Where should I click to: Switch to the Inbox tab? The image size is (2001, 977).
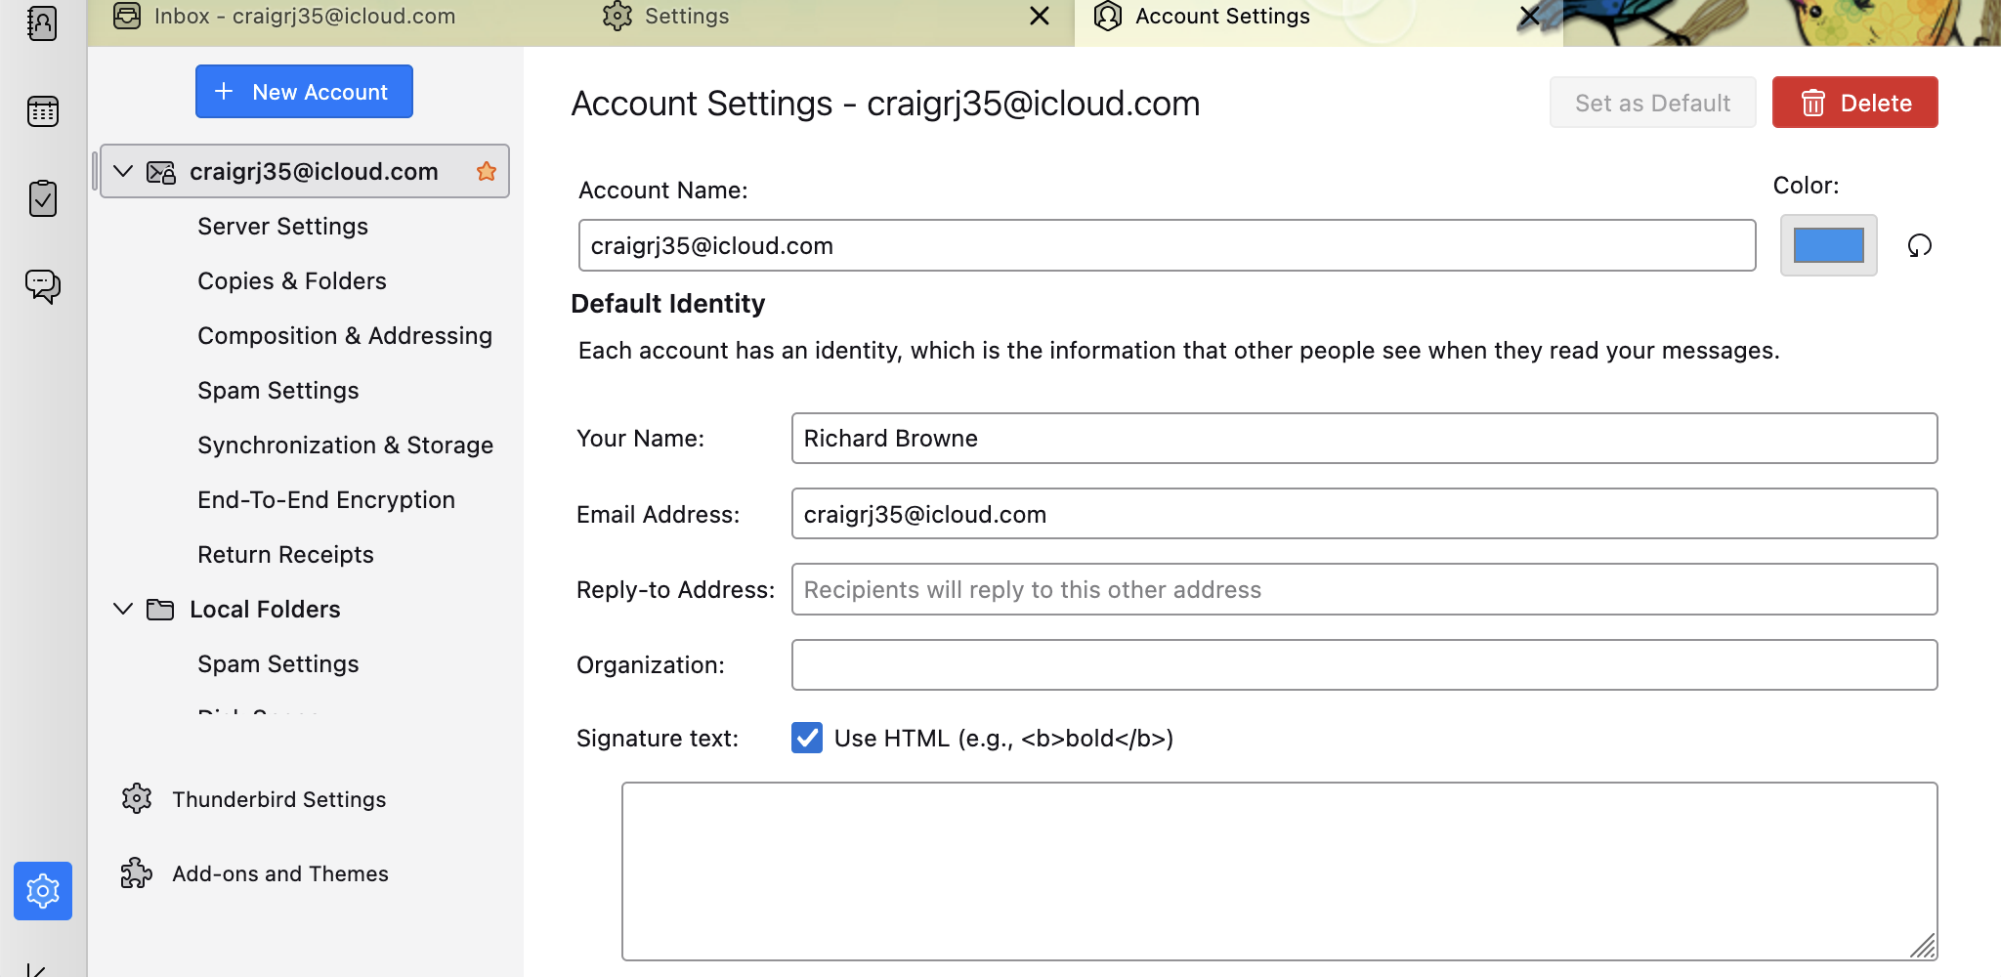click(x=303, y=17)
